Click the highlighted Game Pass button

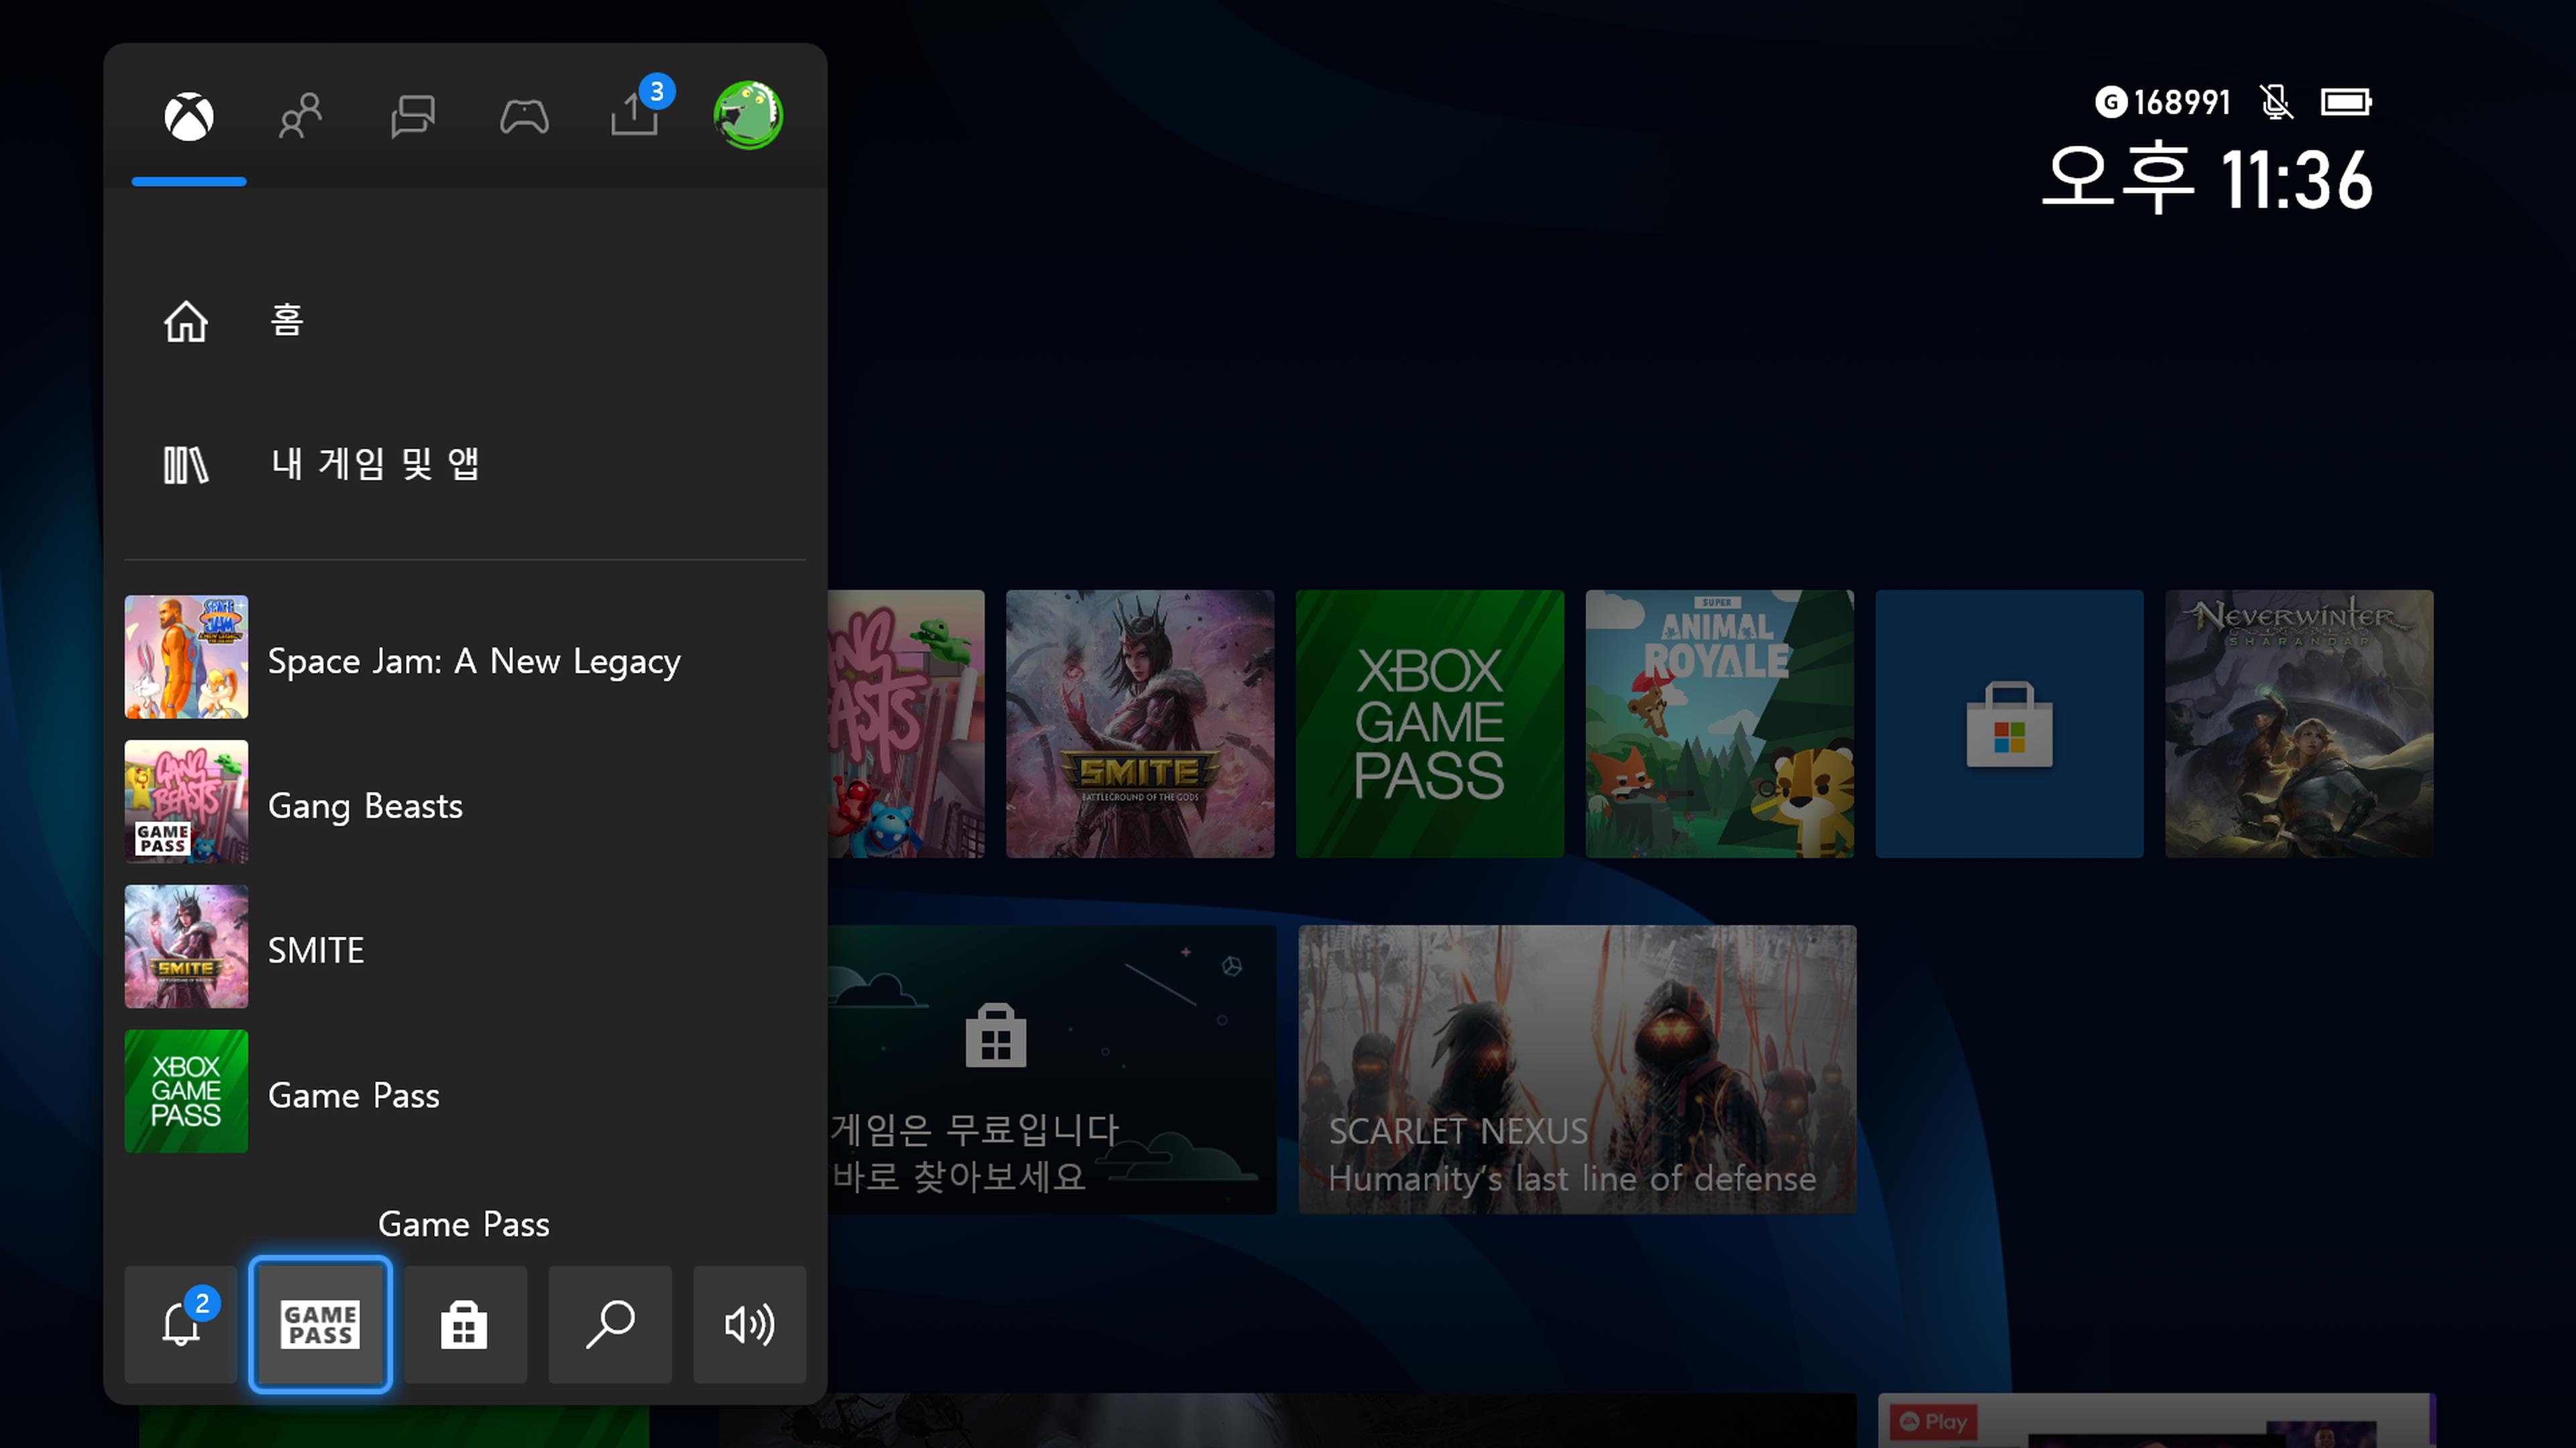point(320,1325)
